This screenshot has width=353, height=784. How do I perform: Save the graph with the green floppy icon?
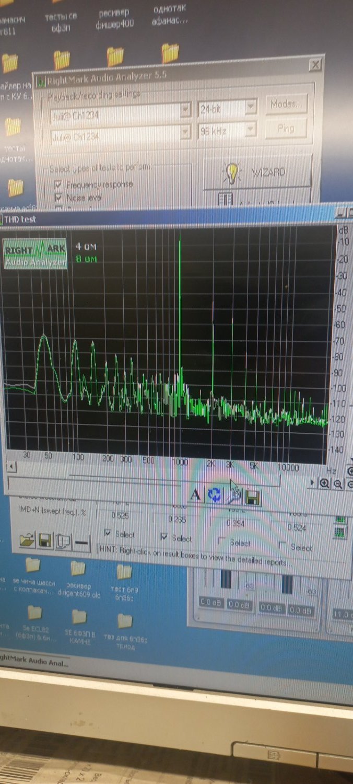click(253, 498)
